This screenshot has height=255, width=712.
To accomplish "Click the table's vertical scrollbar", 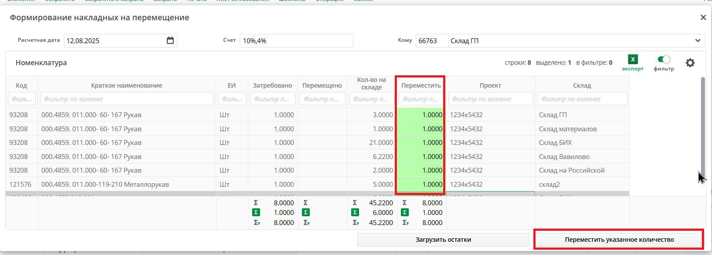I will (702, 128).
